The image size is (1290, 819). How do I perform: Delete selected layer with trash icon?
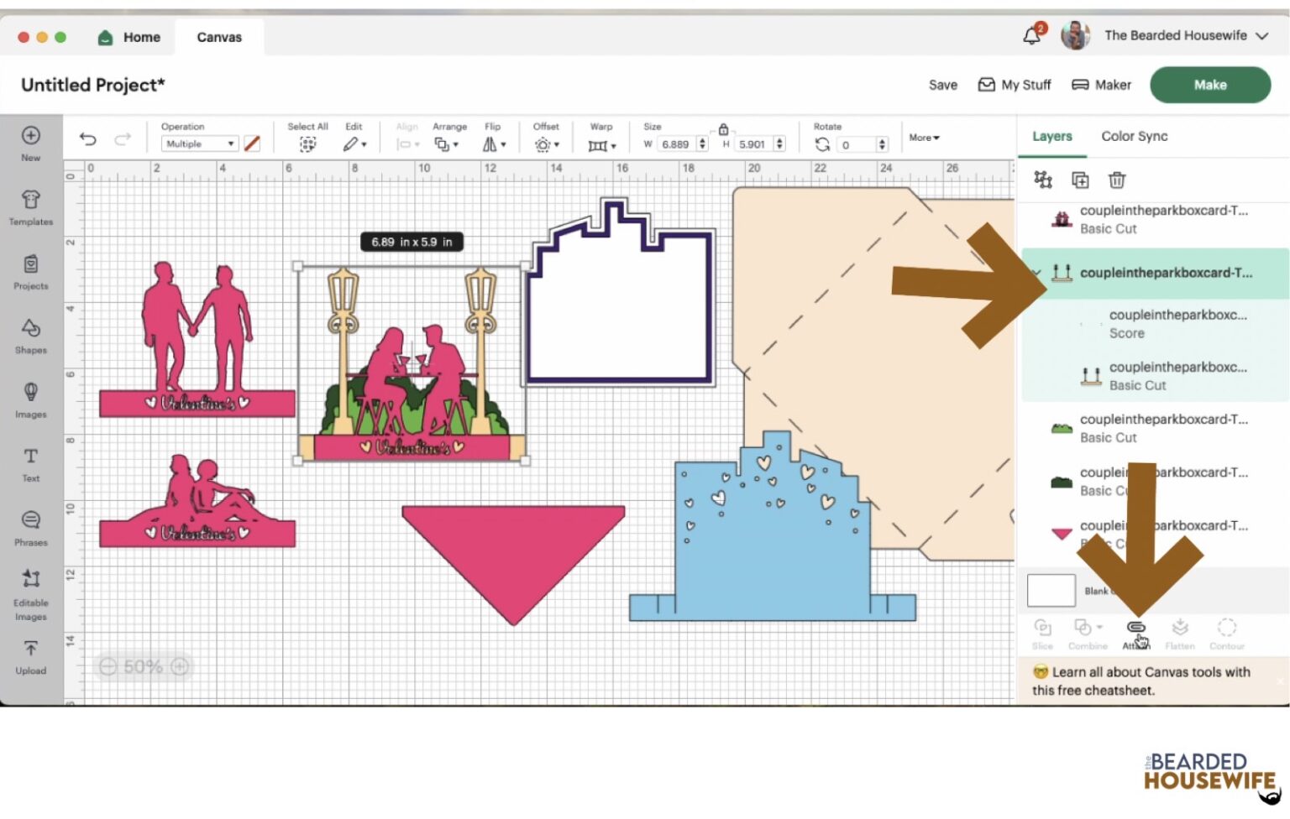[1116, 180]
